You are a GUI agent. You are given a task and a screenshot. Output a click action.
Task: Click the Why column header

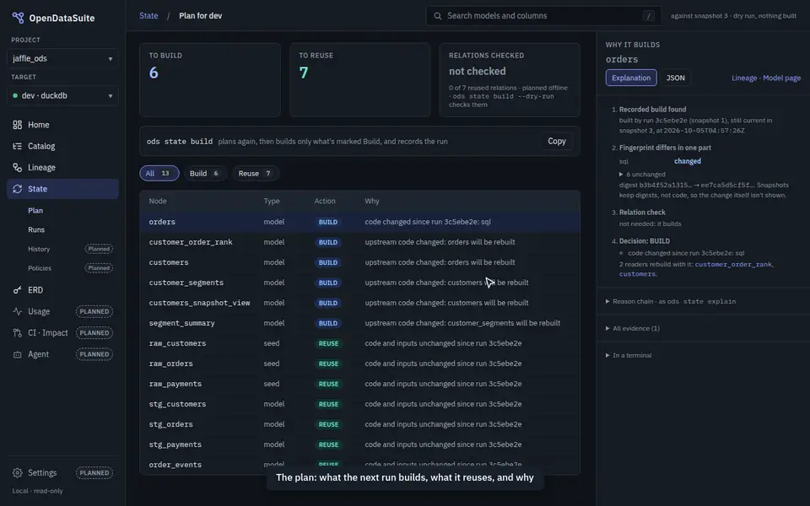tap(371, 202)
